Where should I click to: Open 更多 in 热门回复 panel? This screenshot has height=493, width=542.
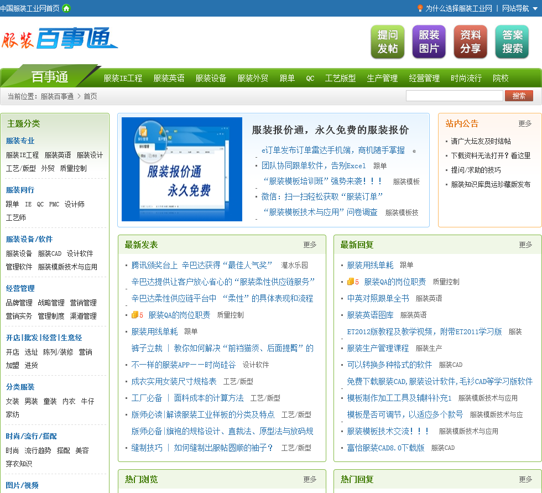(525, 479)
